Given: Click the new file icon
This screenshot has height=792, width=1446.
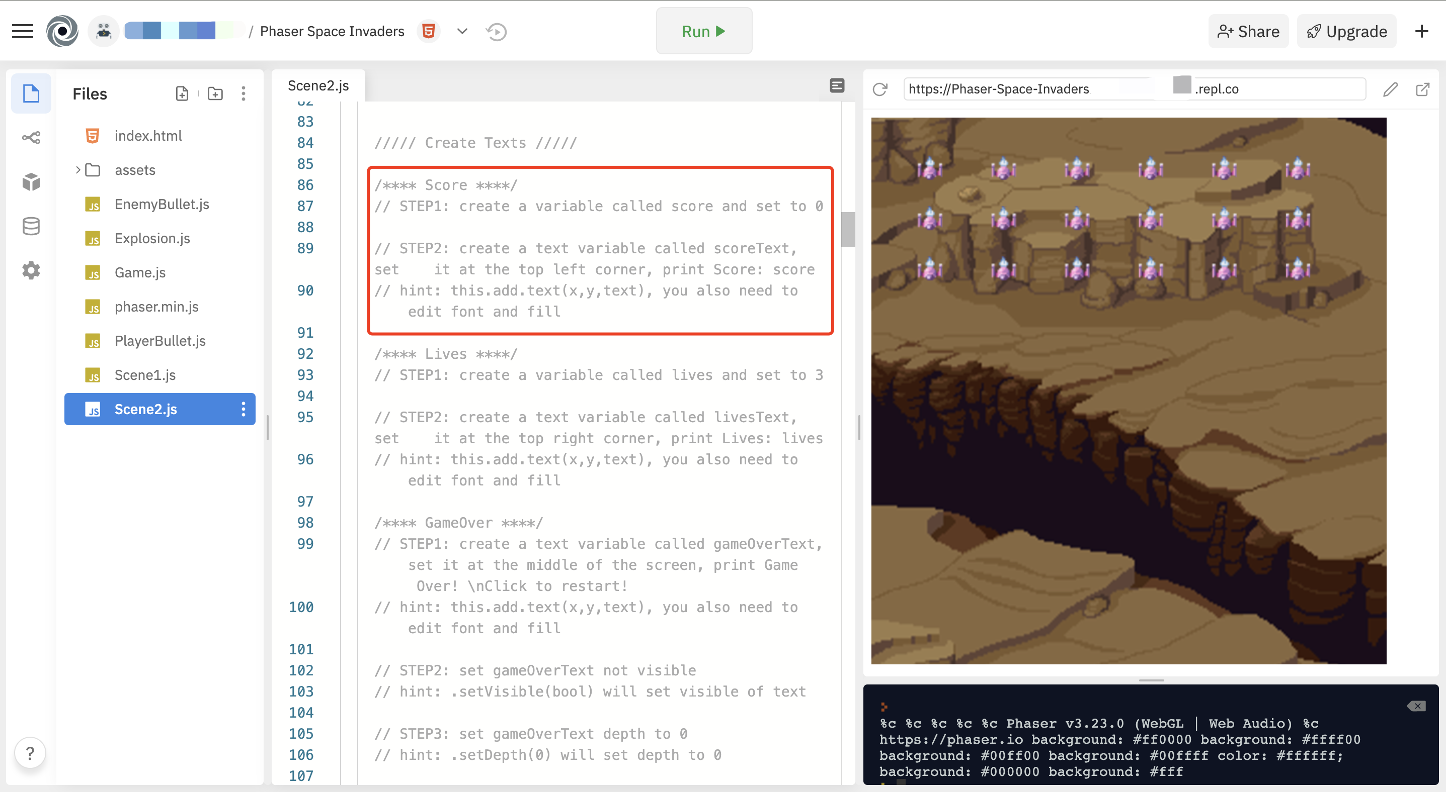Looking at the screenshot, I should coord(182,93).
